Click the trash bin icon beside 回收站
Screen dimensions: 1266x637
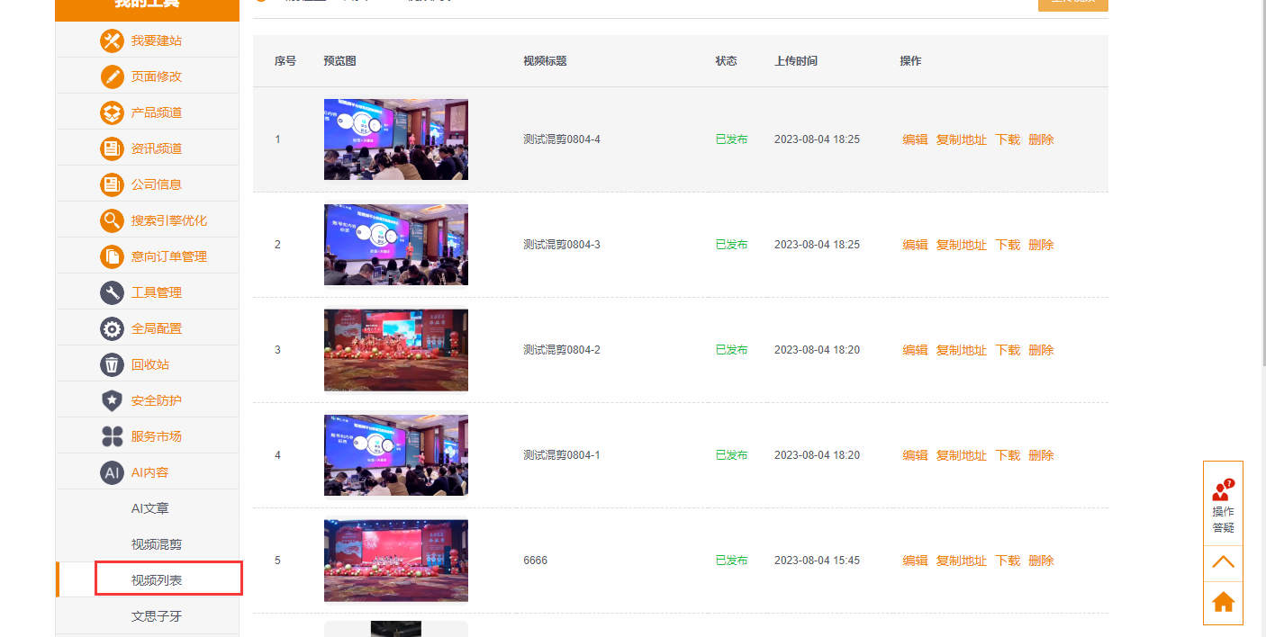coord(112,364)
